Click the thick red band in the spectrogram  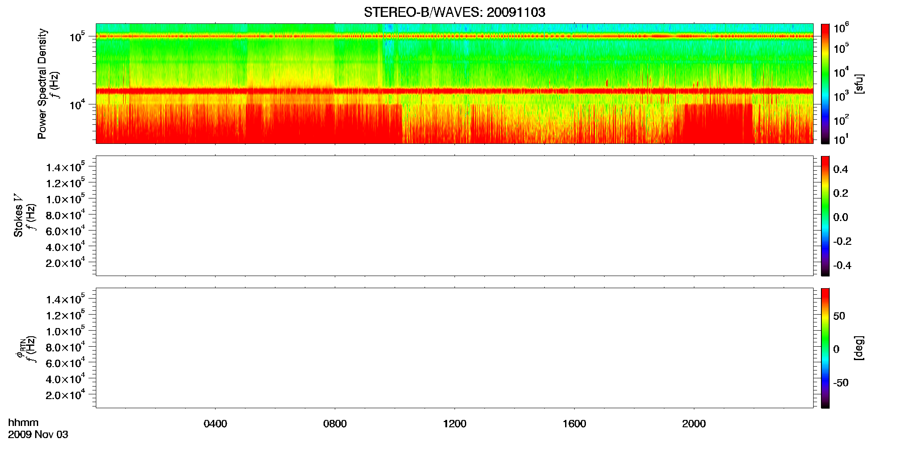[454, 91]
